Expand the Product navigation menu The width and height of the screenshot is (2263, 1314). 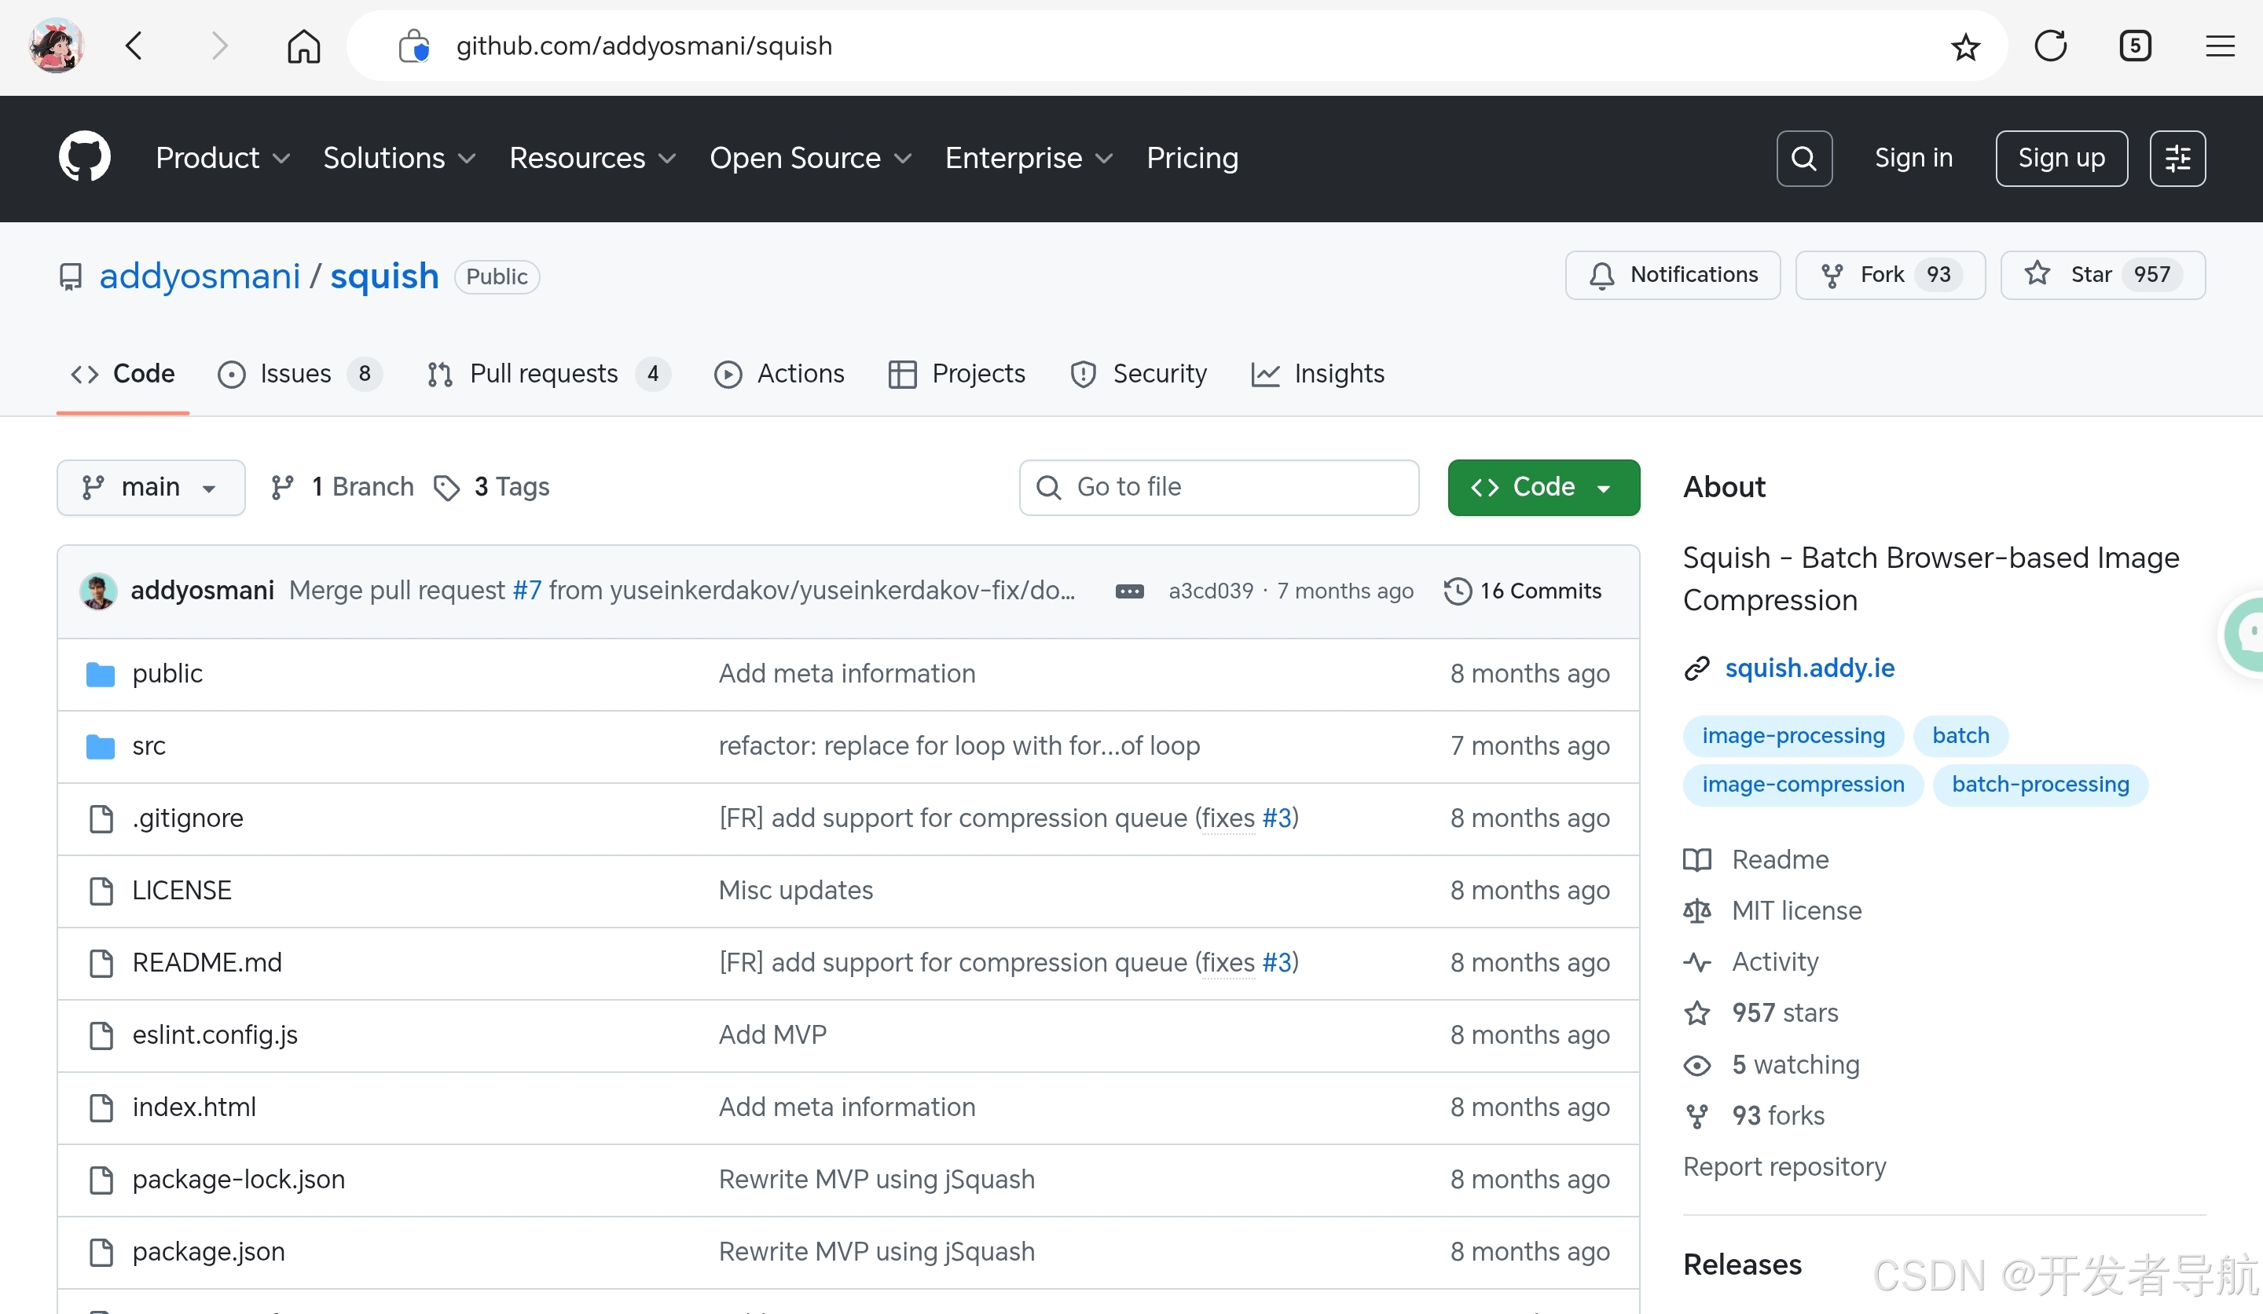click(x=222, y=158)
